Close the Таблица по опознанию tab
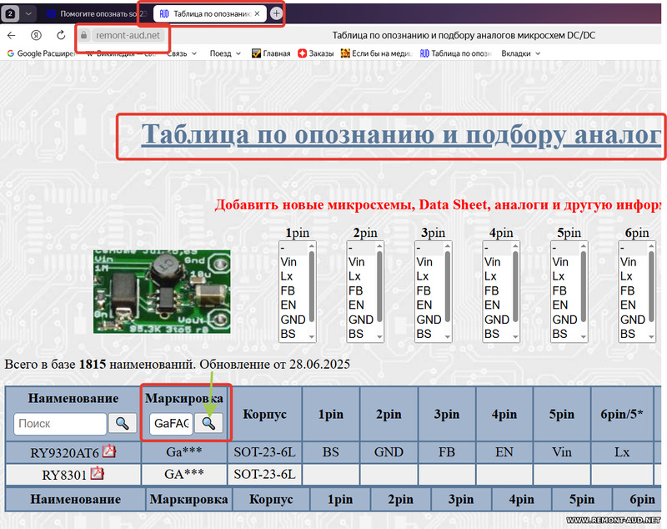The width and height of the screenshot is (667, 529). point(257,13)
